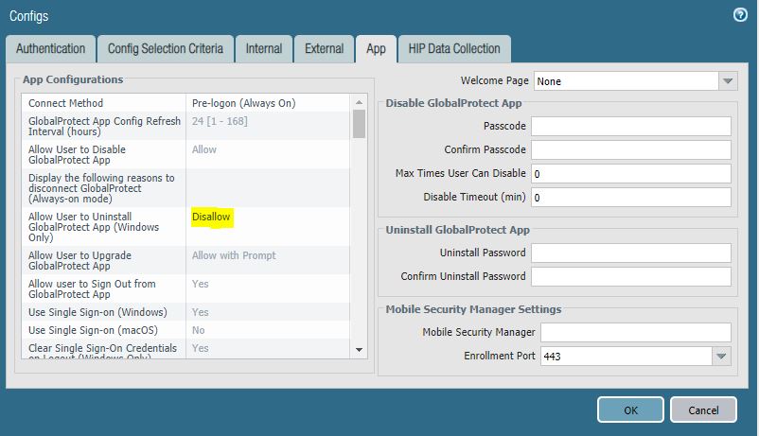Select the Use Single Sign-on (macOS) label
This screenshot has height=436, width=759.
[93, 330]
